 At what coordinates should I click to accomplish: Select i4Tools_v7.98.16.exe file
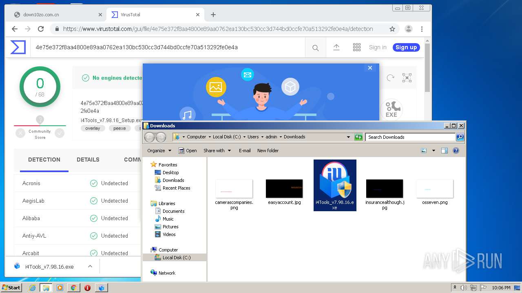[335, 185]
